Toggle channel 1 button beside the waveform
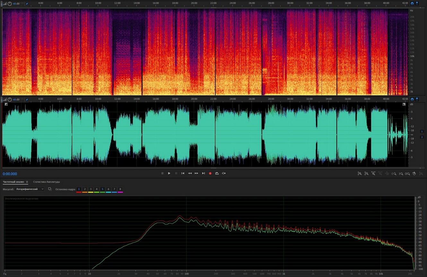This screenshot has height=277, width=427. [422, 131]
